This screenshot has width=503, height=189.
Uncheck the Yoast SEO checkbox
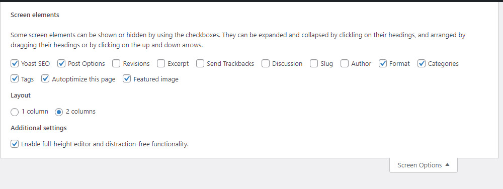(15, 63)
